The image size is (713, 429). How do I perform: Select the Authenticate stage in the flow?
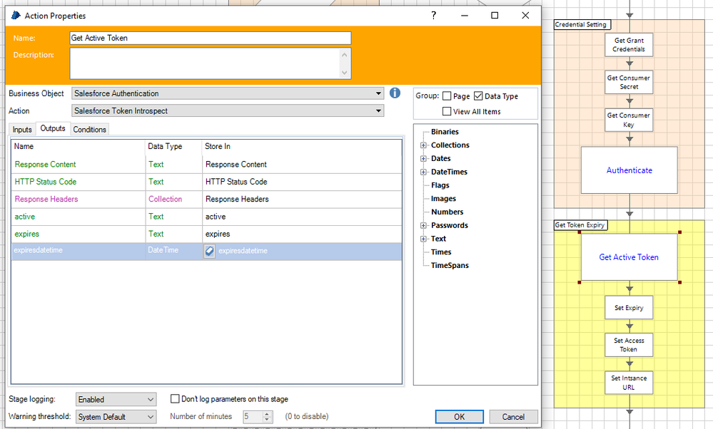coord(629,170)
